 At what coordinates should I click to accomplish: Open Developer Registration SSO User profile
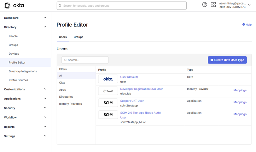pyautogui.click(x=142, y=89)
